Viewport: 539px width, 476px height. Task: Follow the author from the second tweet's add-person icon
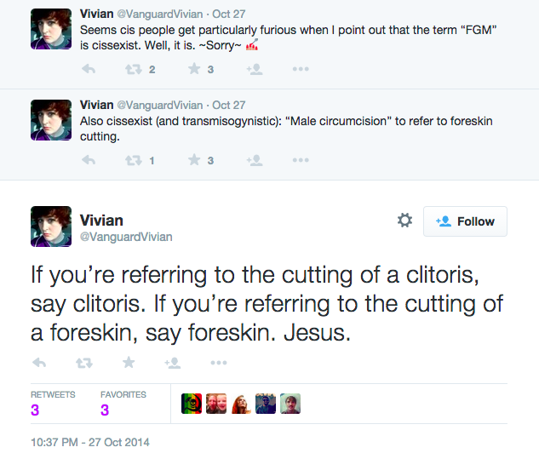point(254,159)
